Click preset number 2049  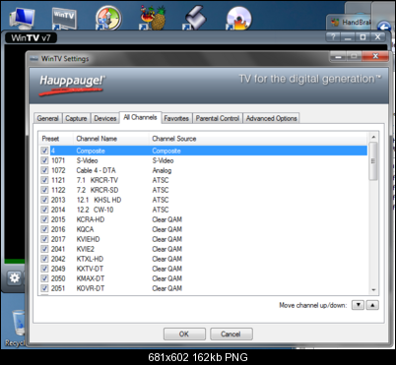[58, 269]
